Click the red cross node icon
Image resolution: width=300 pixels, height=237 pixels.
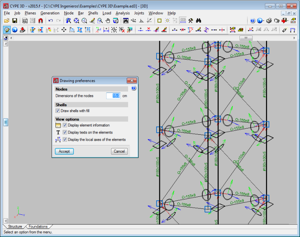222,30
